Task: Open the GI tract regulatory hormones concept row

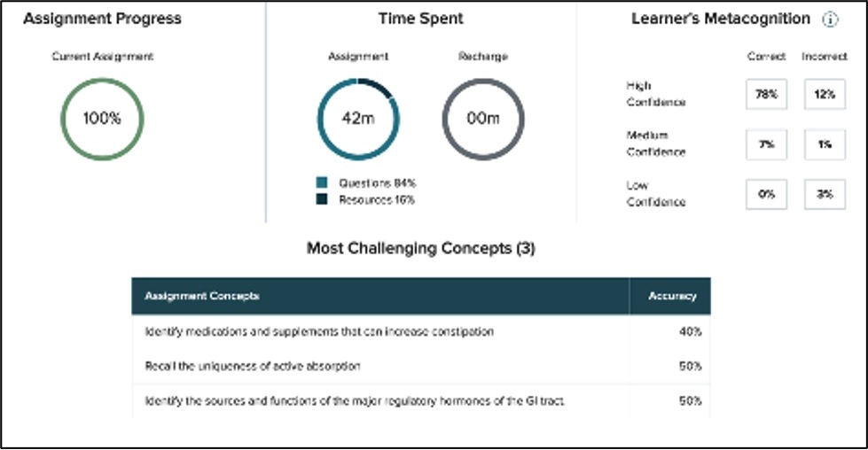Action: pyautogui.click(x=355, y=401)
